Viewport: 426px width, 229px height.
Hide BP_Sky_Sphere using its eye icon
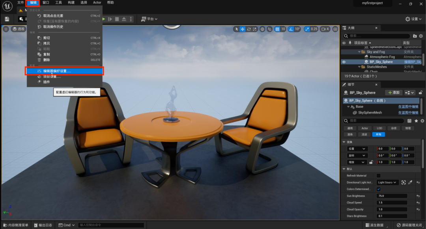tap(344, 62)
